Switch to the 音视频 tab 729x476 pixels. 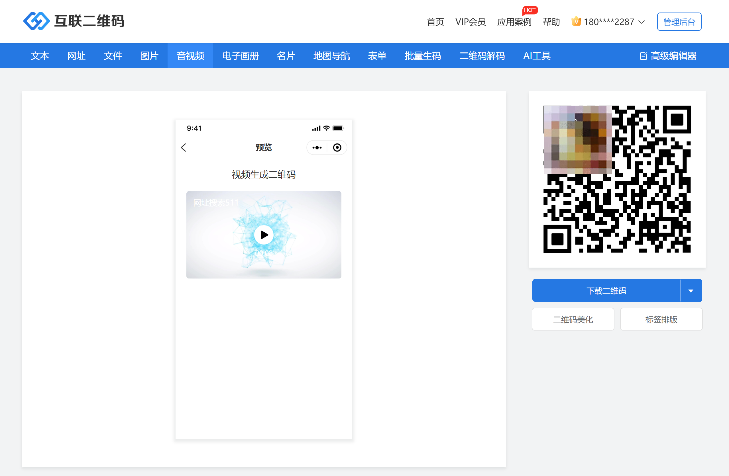click(x=190, y=56)
